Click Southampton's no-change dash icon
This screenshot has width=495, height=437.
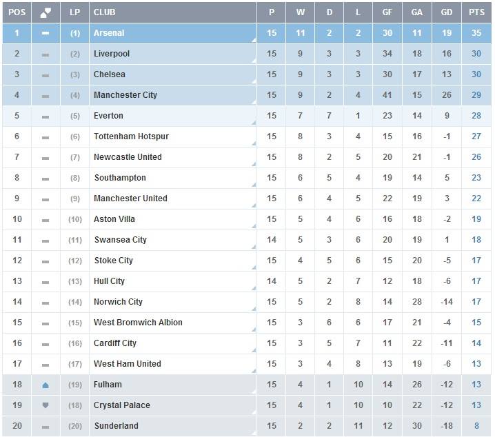coord(46,179)
